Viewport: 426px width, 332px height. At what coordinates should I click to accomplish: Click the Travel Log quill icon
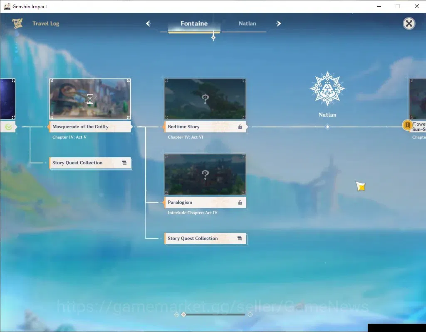17,23
